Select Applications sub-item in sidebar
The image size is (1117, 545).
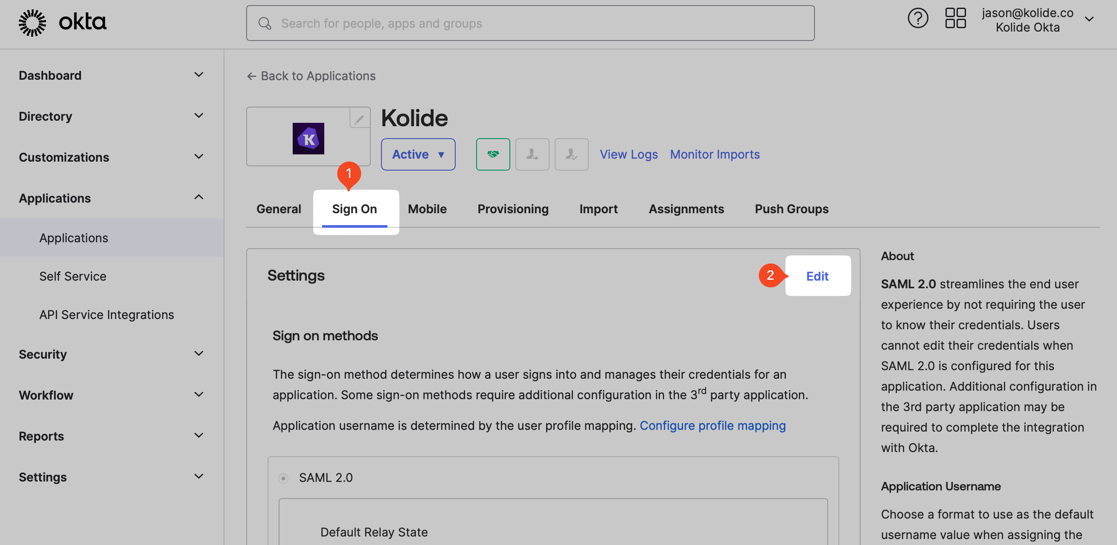(111, 238)
